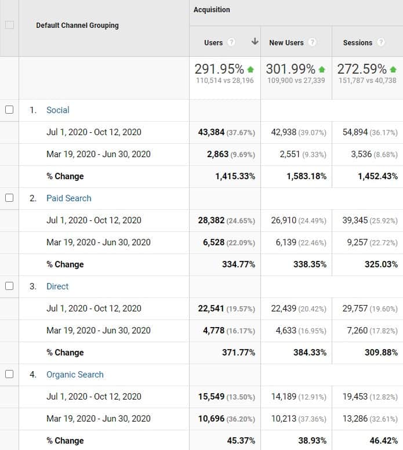Click the green up arrow next to 301.99%
Image resolution: width=403 pixels, height=450 pixels.
point(322,70)
